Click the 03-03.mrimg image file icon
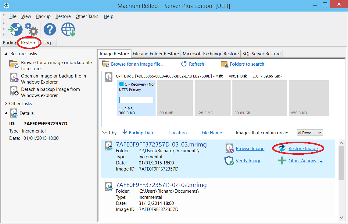The image size is (348, 224). point(109,146)
